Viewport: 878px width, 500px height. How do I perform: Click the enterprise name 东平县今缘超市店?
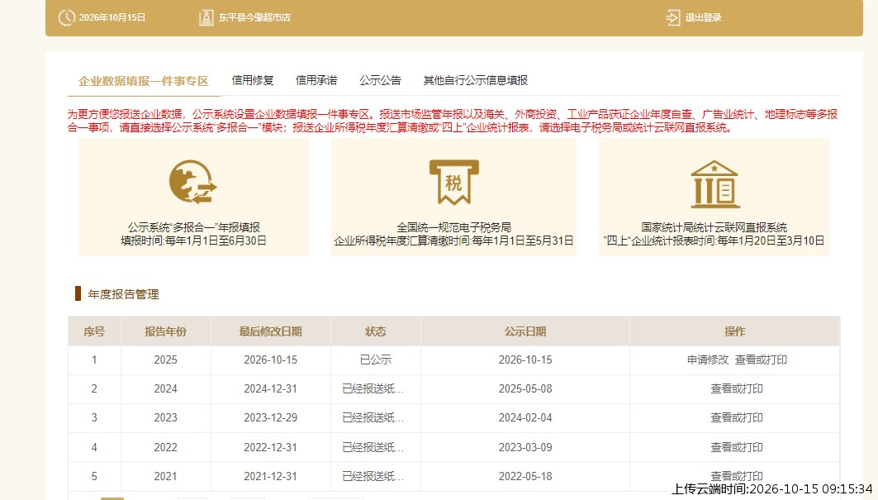254,17
